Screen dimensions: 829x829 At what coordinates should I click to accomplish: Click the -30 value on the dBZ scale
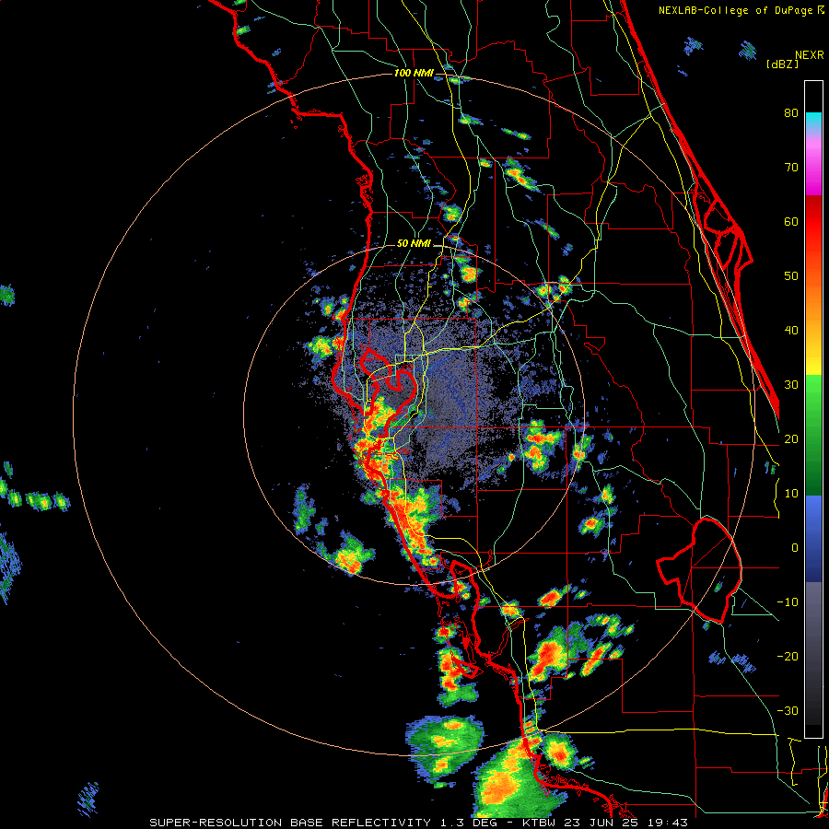[788, 711]
